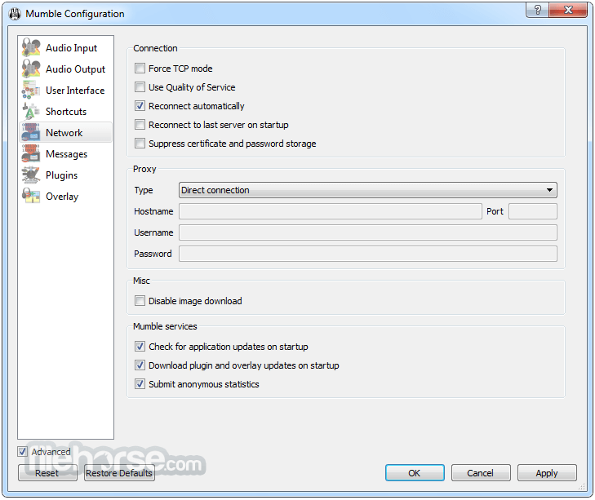Enable Reconnect to last server on startup
Screen dimensions: 595x500
(140, 125)
